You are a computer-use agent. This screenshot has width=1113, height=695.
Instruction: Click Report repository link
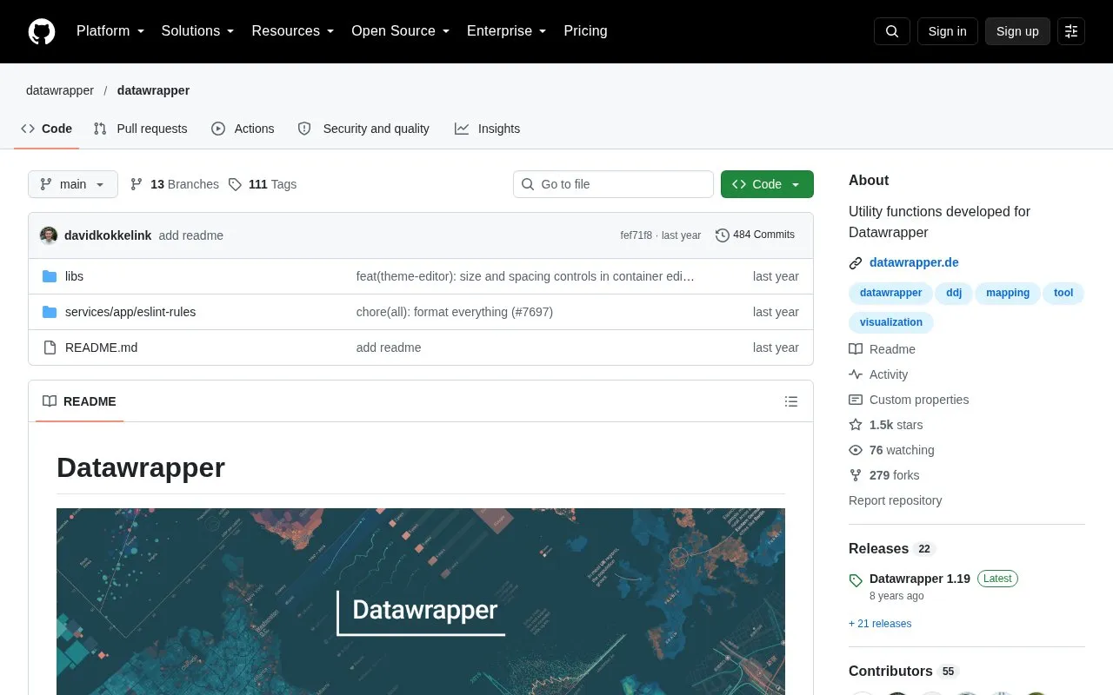point(895,500)
